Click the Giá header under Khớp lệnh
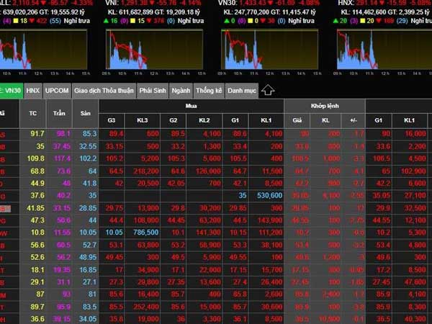This screenshot has width=432, height=324. coord(297,121)
